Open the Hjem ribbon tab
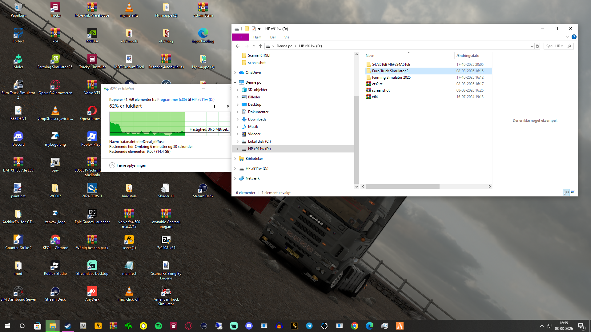 click(257, 37)
